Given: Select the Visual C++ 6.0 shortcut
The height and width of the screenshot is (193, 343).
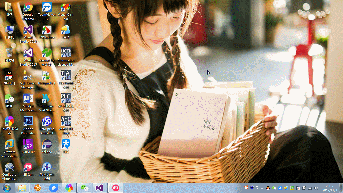Looking at the screenshot, I should coord(66,11).
